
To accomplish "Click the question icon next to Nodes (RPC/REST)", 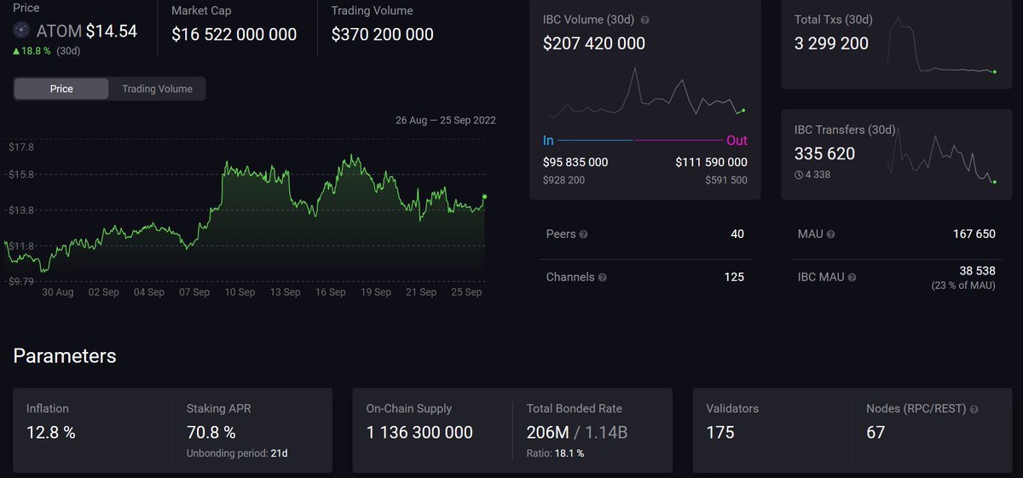I will [x=974, y=409].
